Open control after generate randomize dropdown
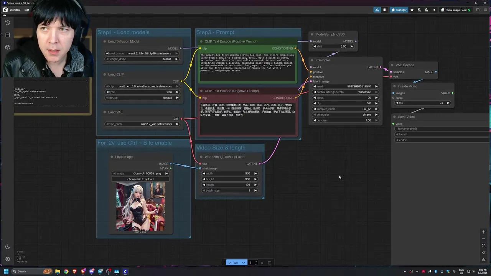Screen dimensions: 491x276 [x=345, y=92]
